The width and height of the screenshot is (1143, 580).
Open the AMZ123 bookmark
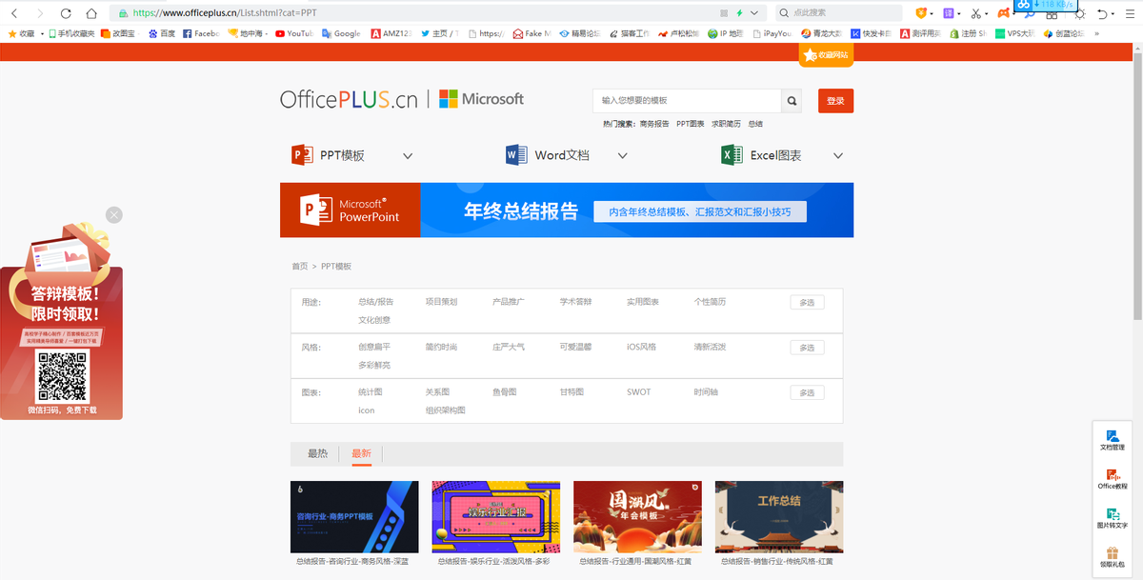[391, 33]
